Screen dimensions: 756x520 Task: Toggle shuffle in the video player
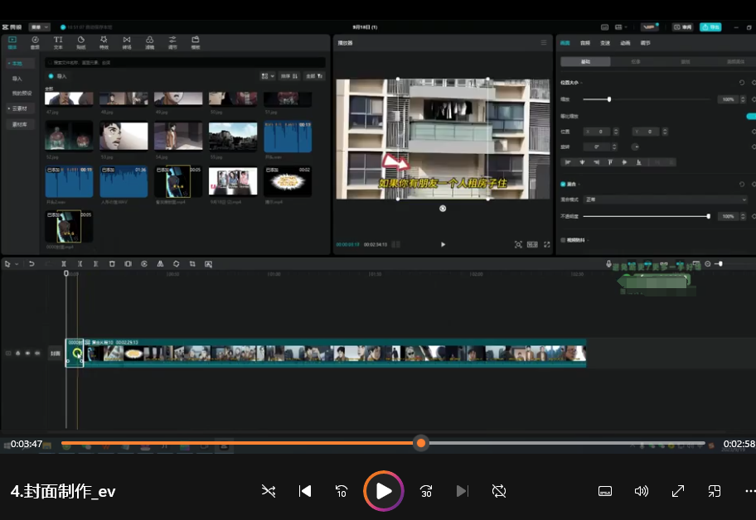click(x=269, y=491)
